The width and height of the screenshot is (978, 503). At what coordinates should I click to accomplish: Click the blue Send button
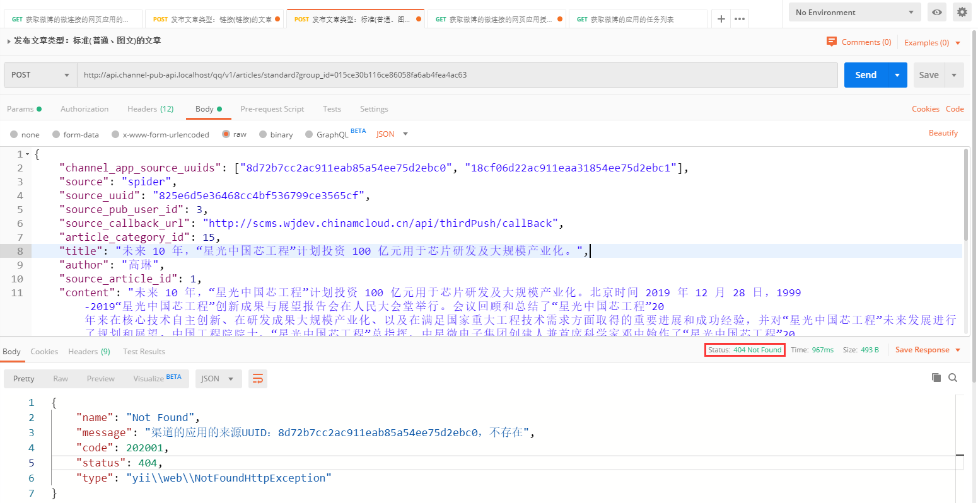tap(865, 75)
